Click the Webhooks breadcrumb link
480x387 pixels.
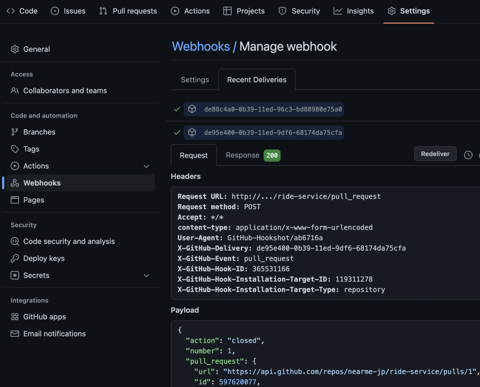[201, 46]
